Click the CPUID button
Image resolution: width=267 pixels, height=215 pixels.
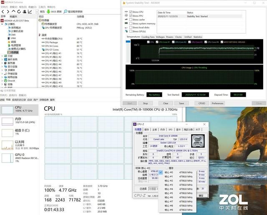(202, 103)
